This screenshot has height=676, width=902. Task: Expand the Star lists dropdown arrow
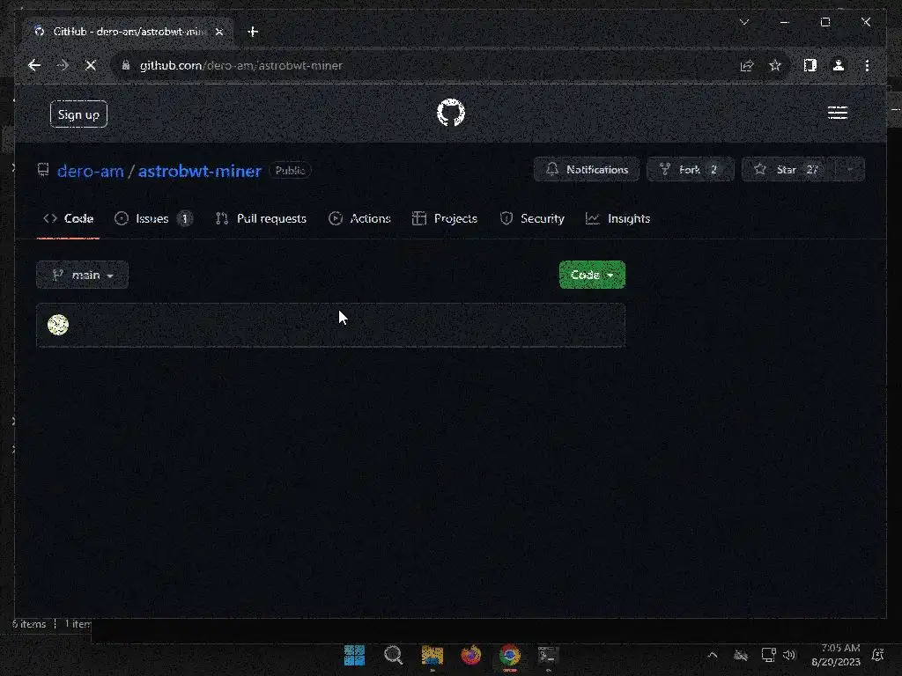tap(850, 170)
